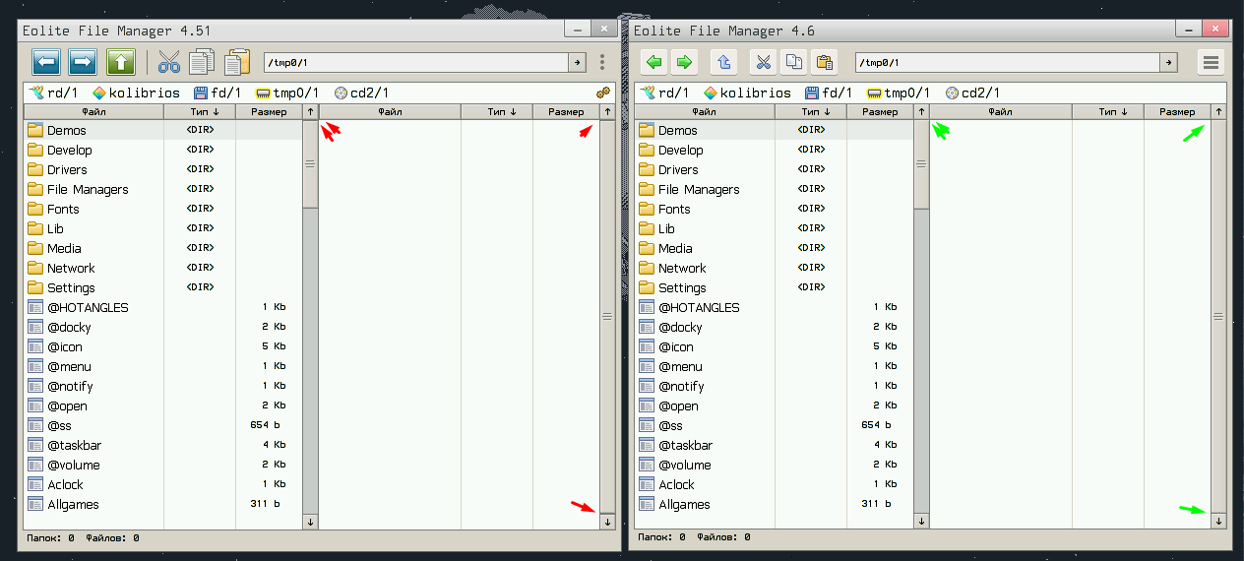
Task: Open gears settings icon in Eolite 4.51
Action: point(603,93)
